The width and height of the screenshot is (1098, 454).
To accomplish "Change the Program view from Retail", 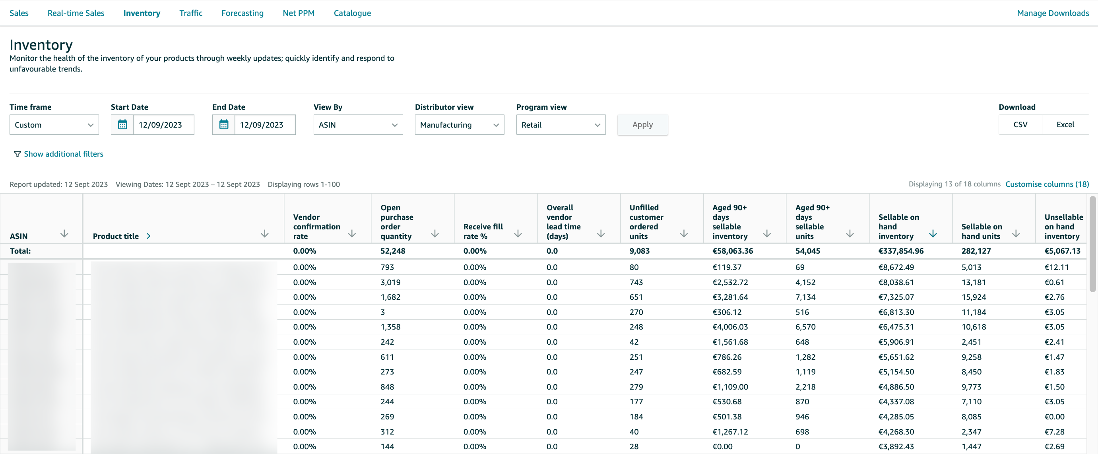I will [561, 124].
